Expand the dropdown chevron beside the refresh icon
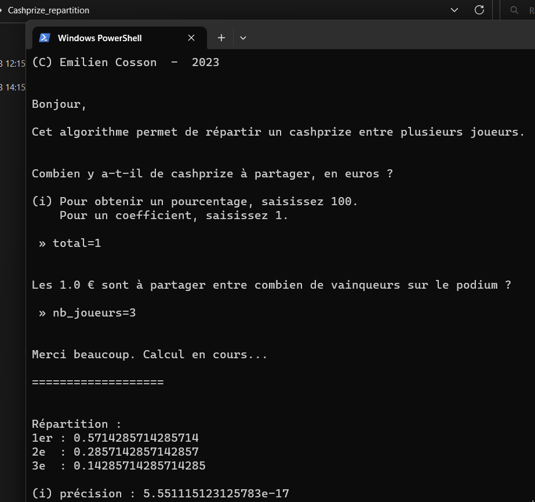The width and height of the screenshot is (535, 502). 454,10
